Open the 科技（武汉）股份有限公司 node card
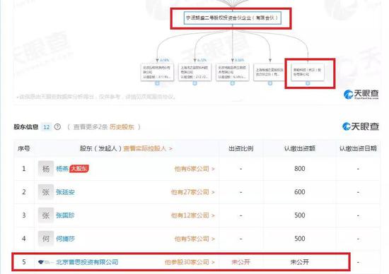This screenshot has width=389, height=274. tap(308, 72)
